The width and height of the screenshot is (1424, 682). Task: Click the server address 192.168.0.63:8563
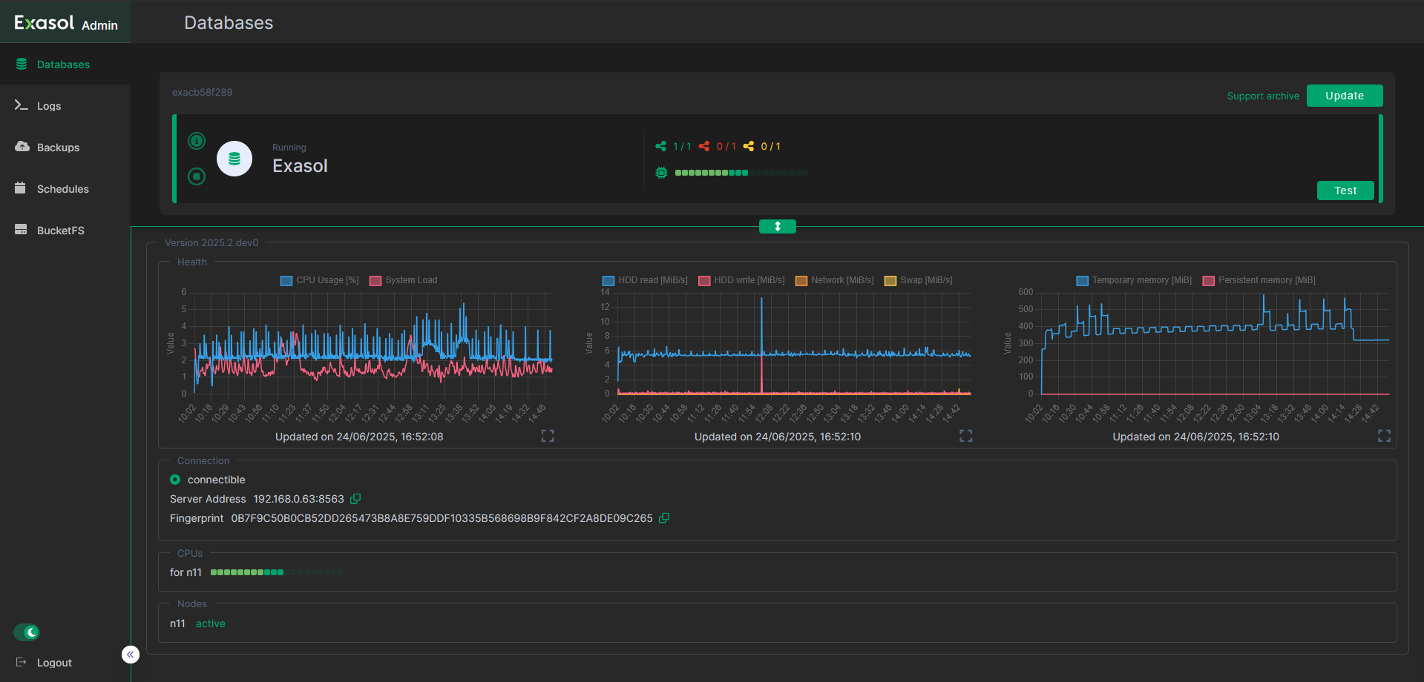299,499
